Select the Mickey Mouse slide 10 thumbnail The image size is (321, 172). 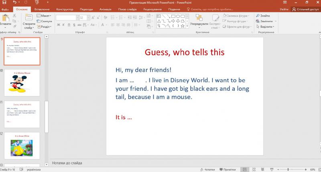coord(22,83)
